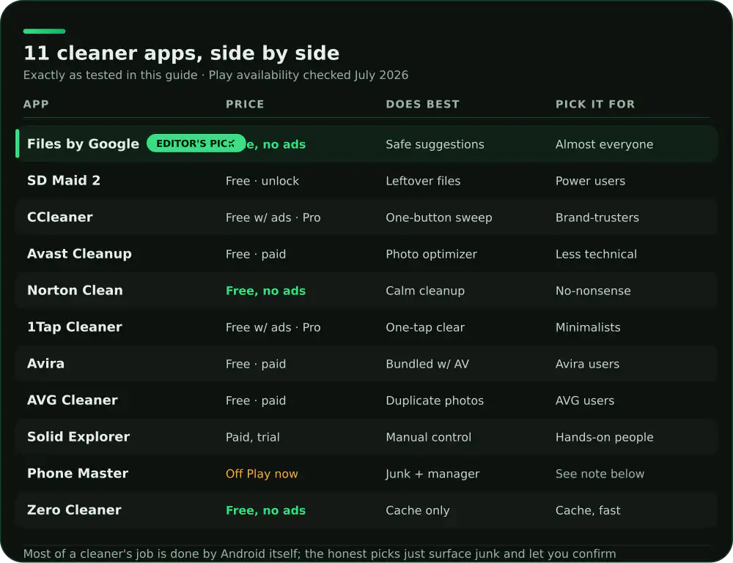Click the 'Power users' cell
The width and height of the screenshot is (733, 563).
(590, 181)
